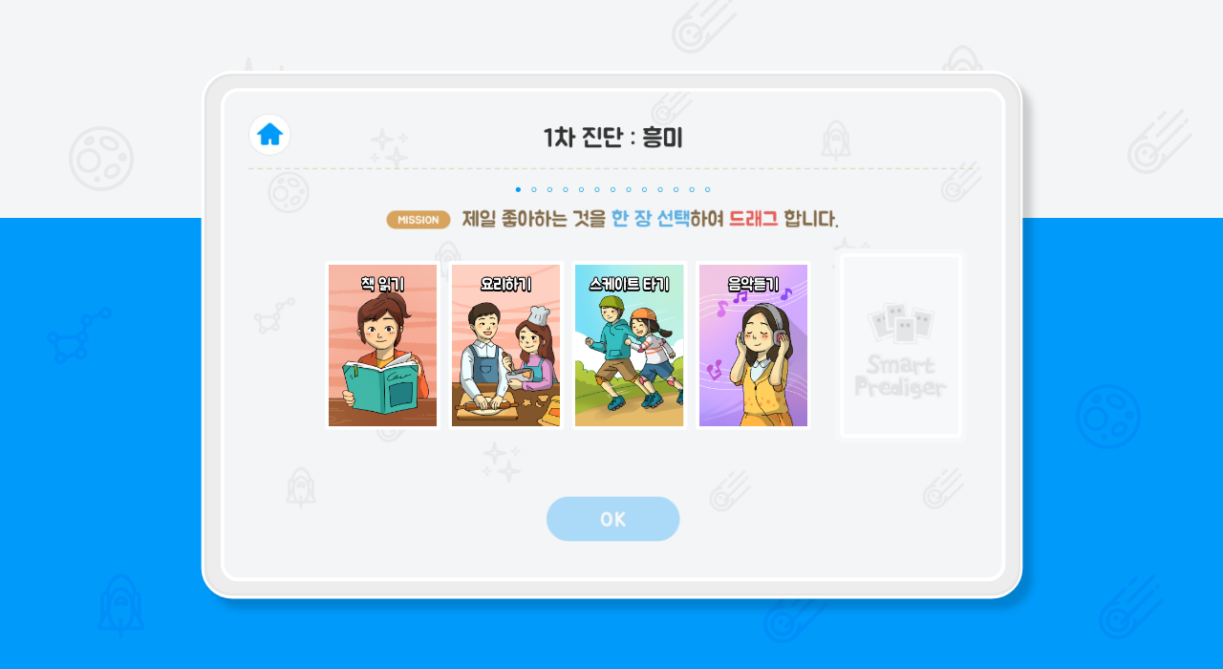The image size is (1223, 669).
Task: Select the 음악듣기 music listening card
Action: 753,345
